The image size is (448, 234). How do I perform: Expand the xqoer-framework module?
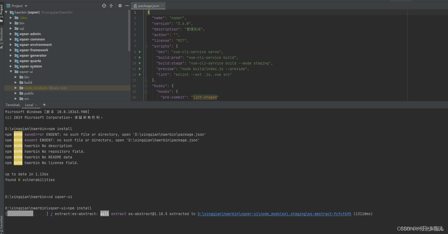point(11,50)
